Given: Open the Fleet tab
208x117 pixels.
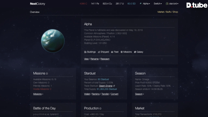Looking at the screenshot, I should click(x=116, y=52).
